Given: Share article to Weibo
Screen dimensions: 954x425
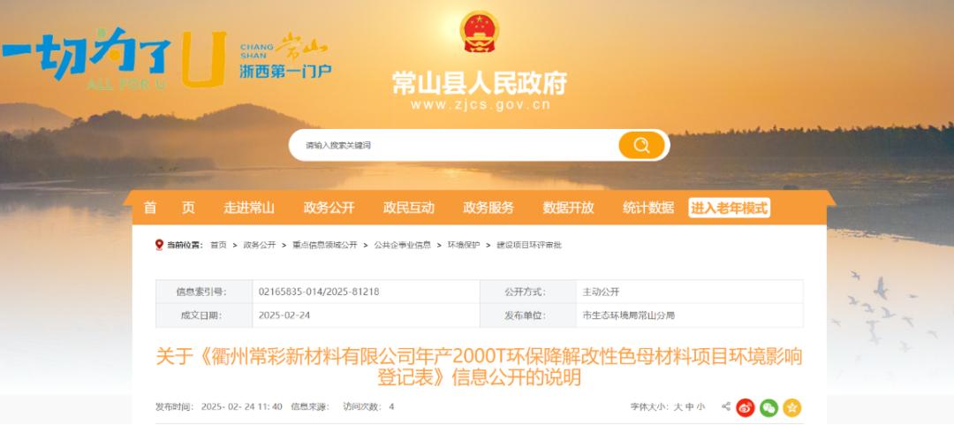Looking at the screenshot, I should 746,407.
